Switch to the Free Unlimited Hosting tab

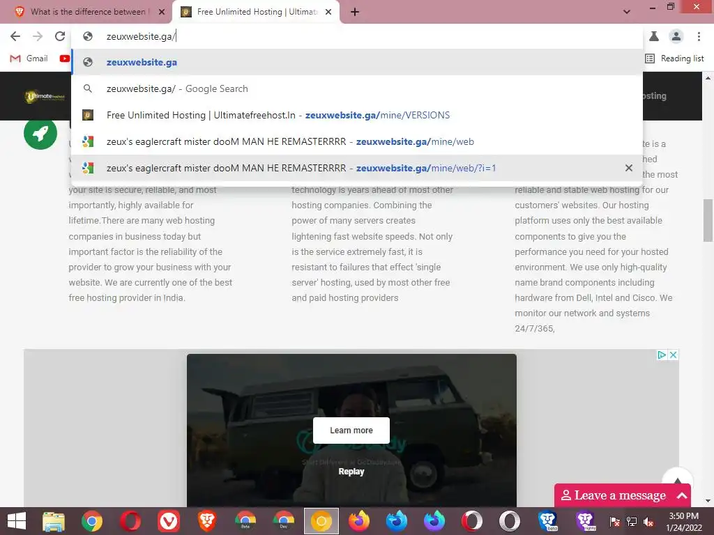click(x=255, y=12)
